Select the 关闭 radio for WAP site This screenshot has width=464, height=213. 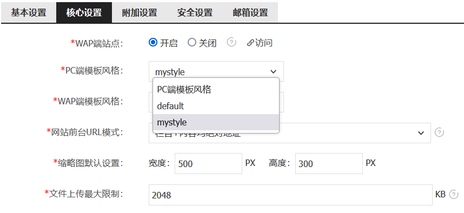(x=192, y=43)
